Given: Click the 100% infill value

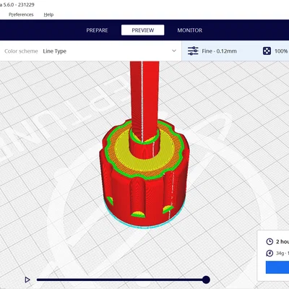Looking at the screenshot, I should 281,51.
